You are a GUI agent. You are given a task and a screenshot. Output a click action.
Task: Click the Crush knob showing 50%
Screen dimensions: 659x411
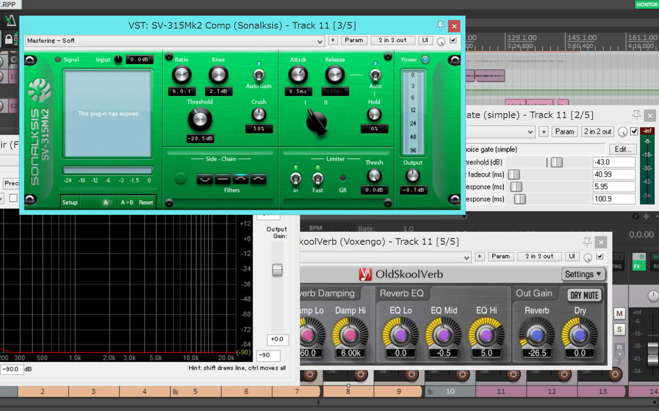click(259, 114)
